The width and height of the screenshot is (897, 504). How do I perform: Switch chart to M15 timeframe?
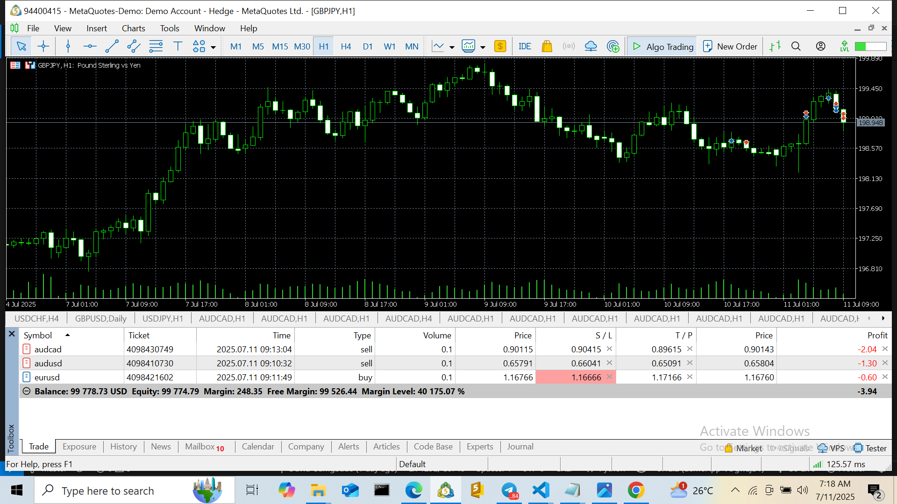tap(280, 47)
